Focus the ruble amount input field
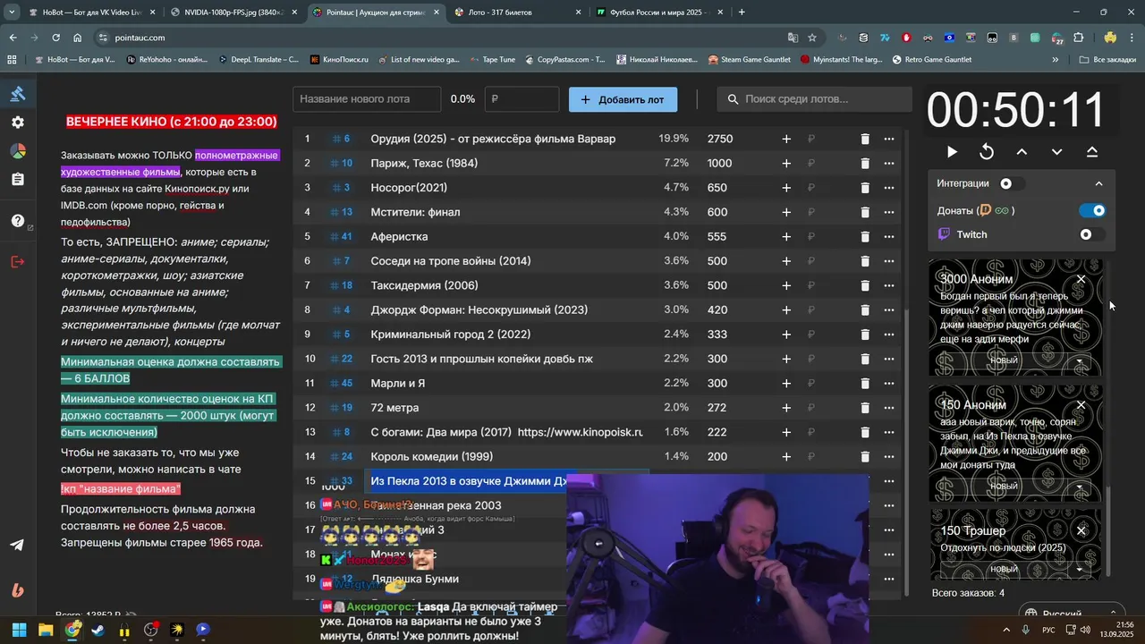Screen dimensions: 1145x644 pos(522,99)
